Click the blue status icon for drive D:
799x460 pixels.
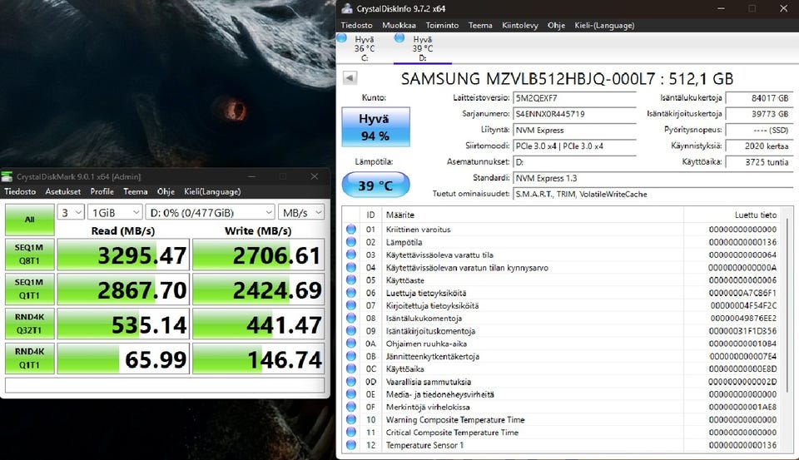coord(399,38)
